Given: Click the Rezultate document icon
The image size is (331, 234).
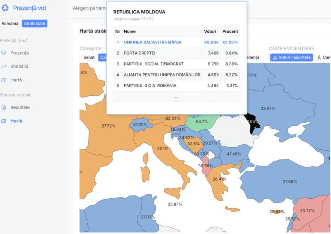Looking at the screenshot, I should click(x=4, y=107).
